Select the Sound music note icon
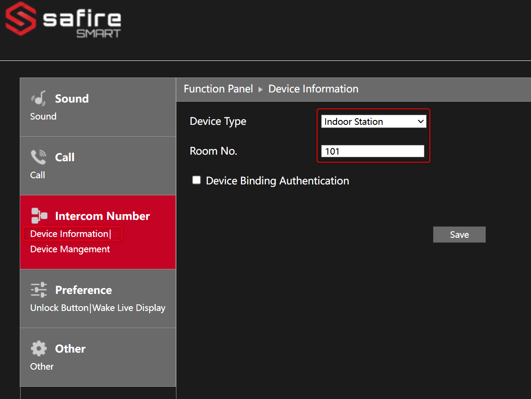Screen dimensions: 531x399 (x=39, y=98)
